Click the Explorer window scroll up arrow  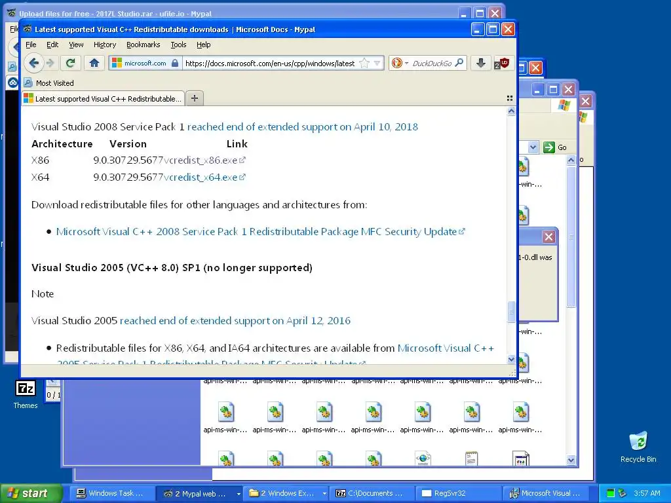pyautogui.click(x=571, y=160)
